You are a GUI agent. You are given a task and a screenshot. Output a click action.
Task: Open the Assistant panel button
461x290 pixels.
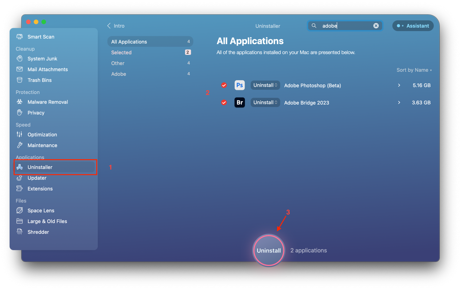pos(413,26)
